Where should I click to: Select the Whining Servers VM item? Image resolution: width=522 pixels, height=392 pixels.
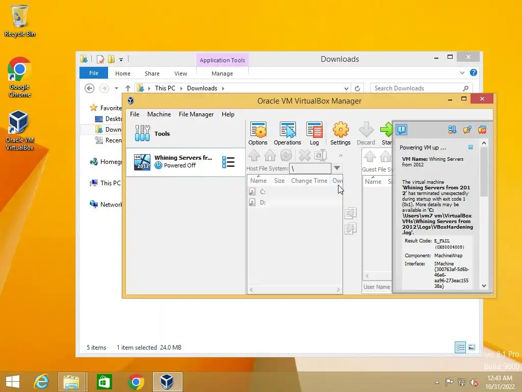click(186, 162)
